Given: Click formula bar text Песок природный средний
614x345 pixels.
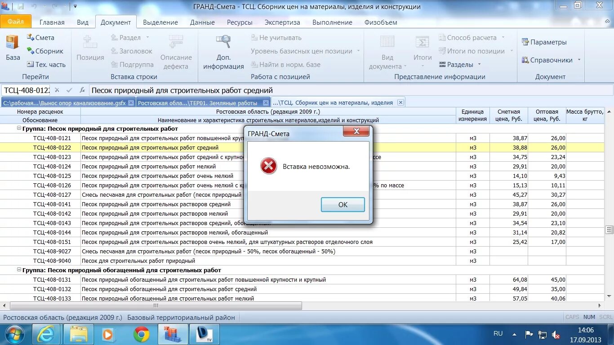Looking at the screenshot, I should tap(182, 90).
